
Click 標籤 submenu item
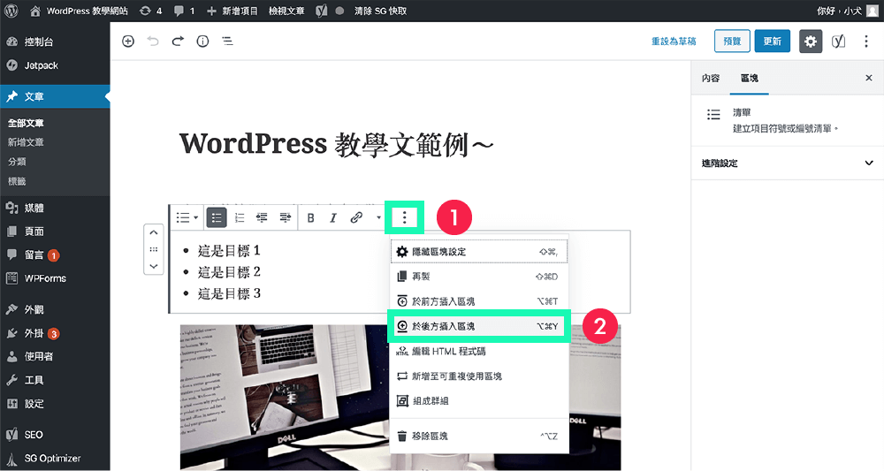[17, 181]
